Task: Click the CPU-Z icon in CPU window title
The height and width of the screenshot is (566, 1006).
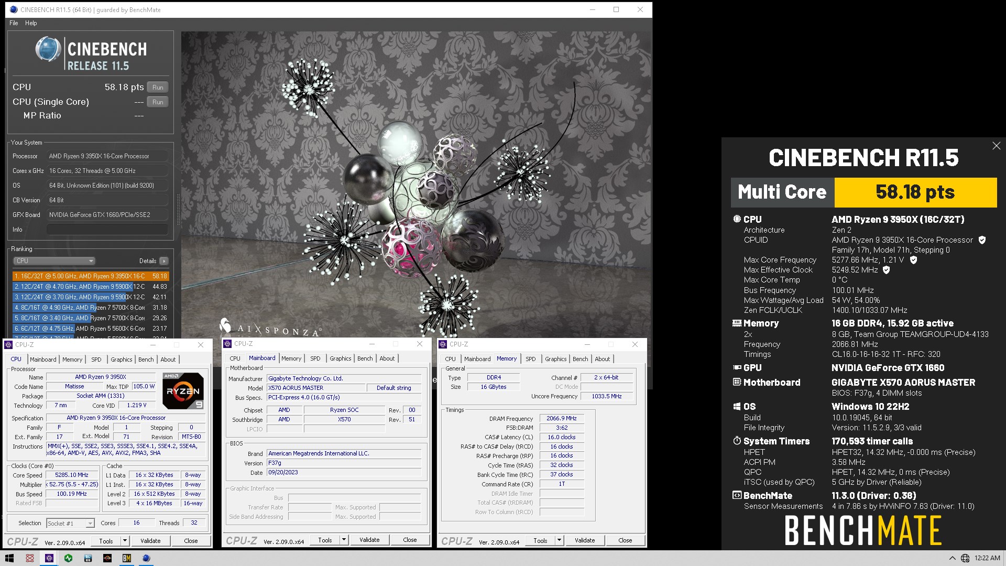Action: (8, 344)
